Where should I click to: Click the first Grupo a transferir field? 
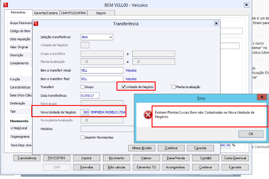pyautogui.click(x=102, y=54)
